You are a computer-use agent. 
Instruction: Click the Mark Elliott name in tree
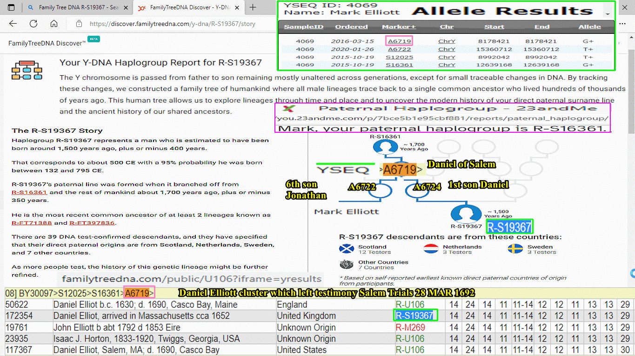(x=347, y=212)
